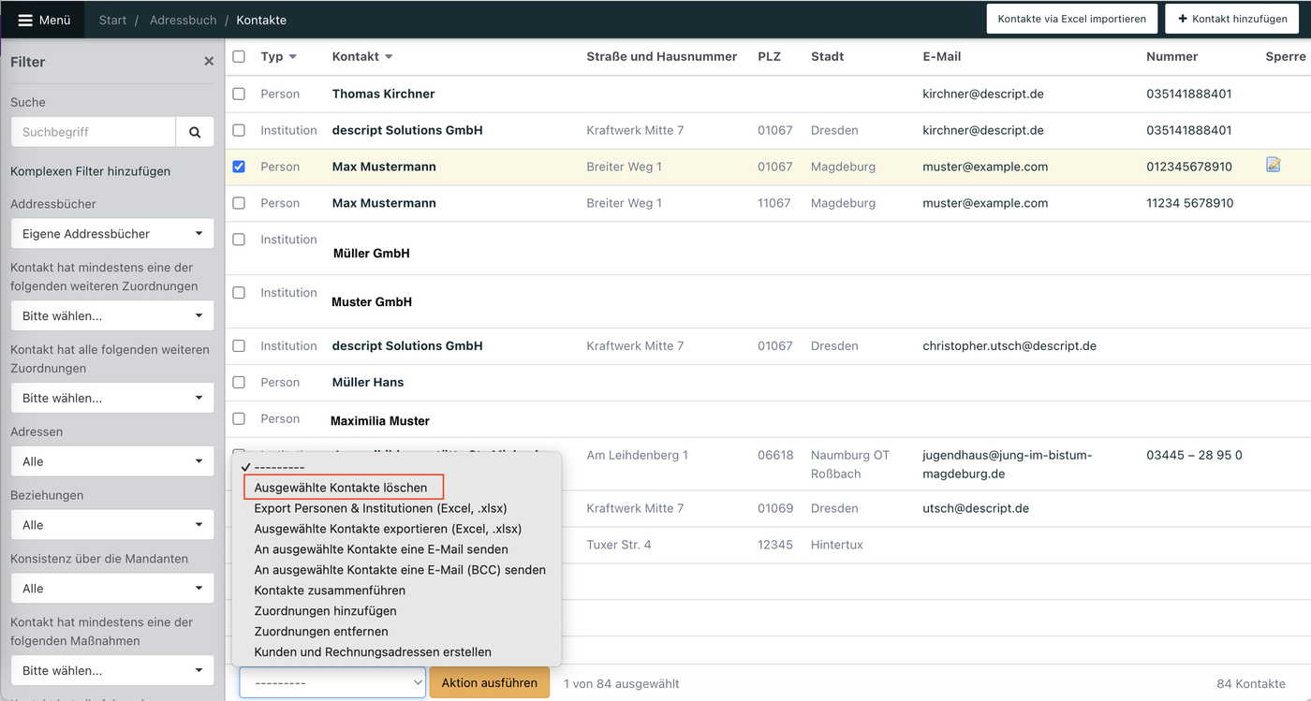Click the search magnifier icon
Viewport: 1311px width, 701px height.
(x=195, y=132)
